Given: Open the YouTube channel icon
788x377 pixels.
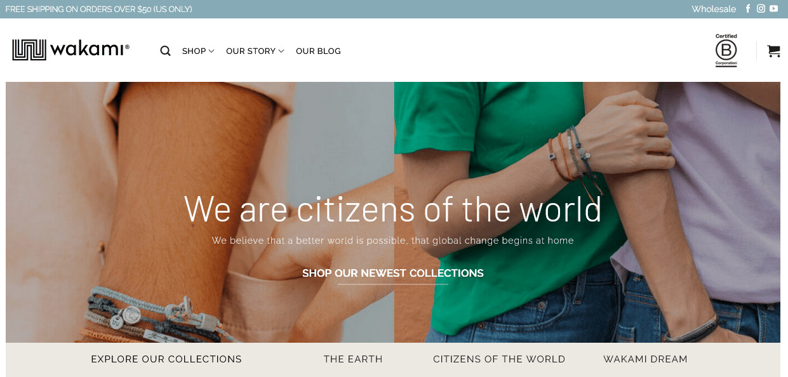Looking at the screenshot, I should [x=773, y=9].
